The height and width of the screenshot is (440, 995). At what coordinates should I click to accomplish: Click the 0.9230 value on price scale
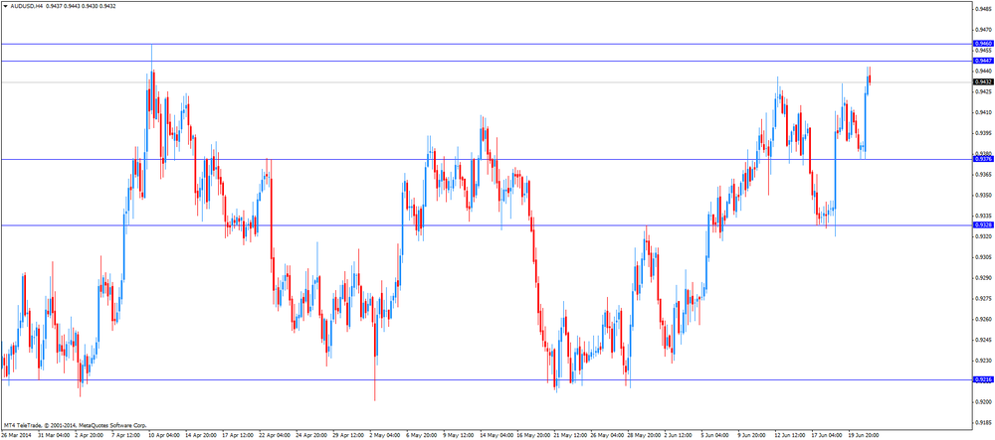click(x=984, y=361)
